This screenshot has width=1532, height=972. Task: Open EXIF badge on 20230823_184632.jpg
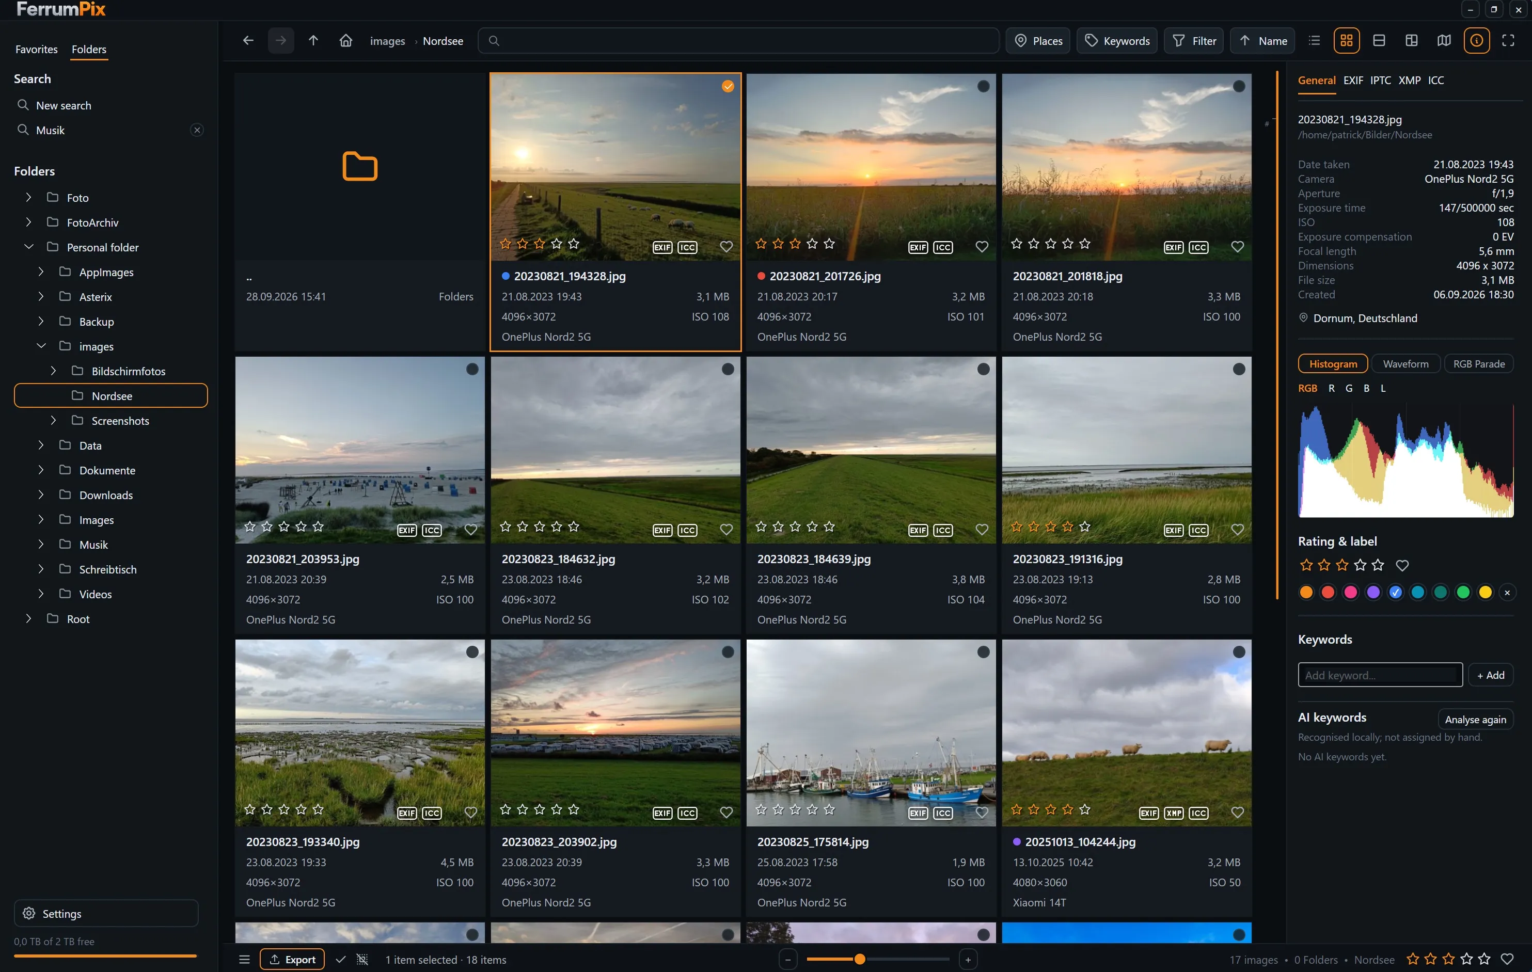(x=662, y=531)
